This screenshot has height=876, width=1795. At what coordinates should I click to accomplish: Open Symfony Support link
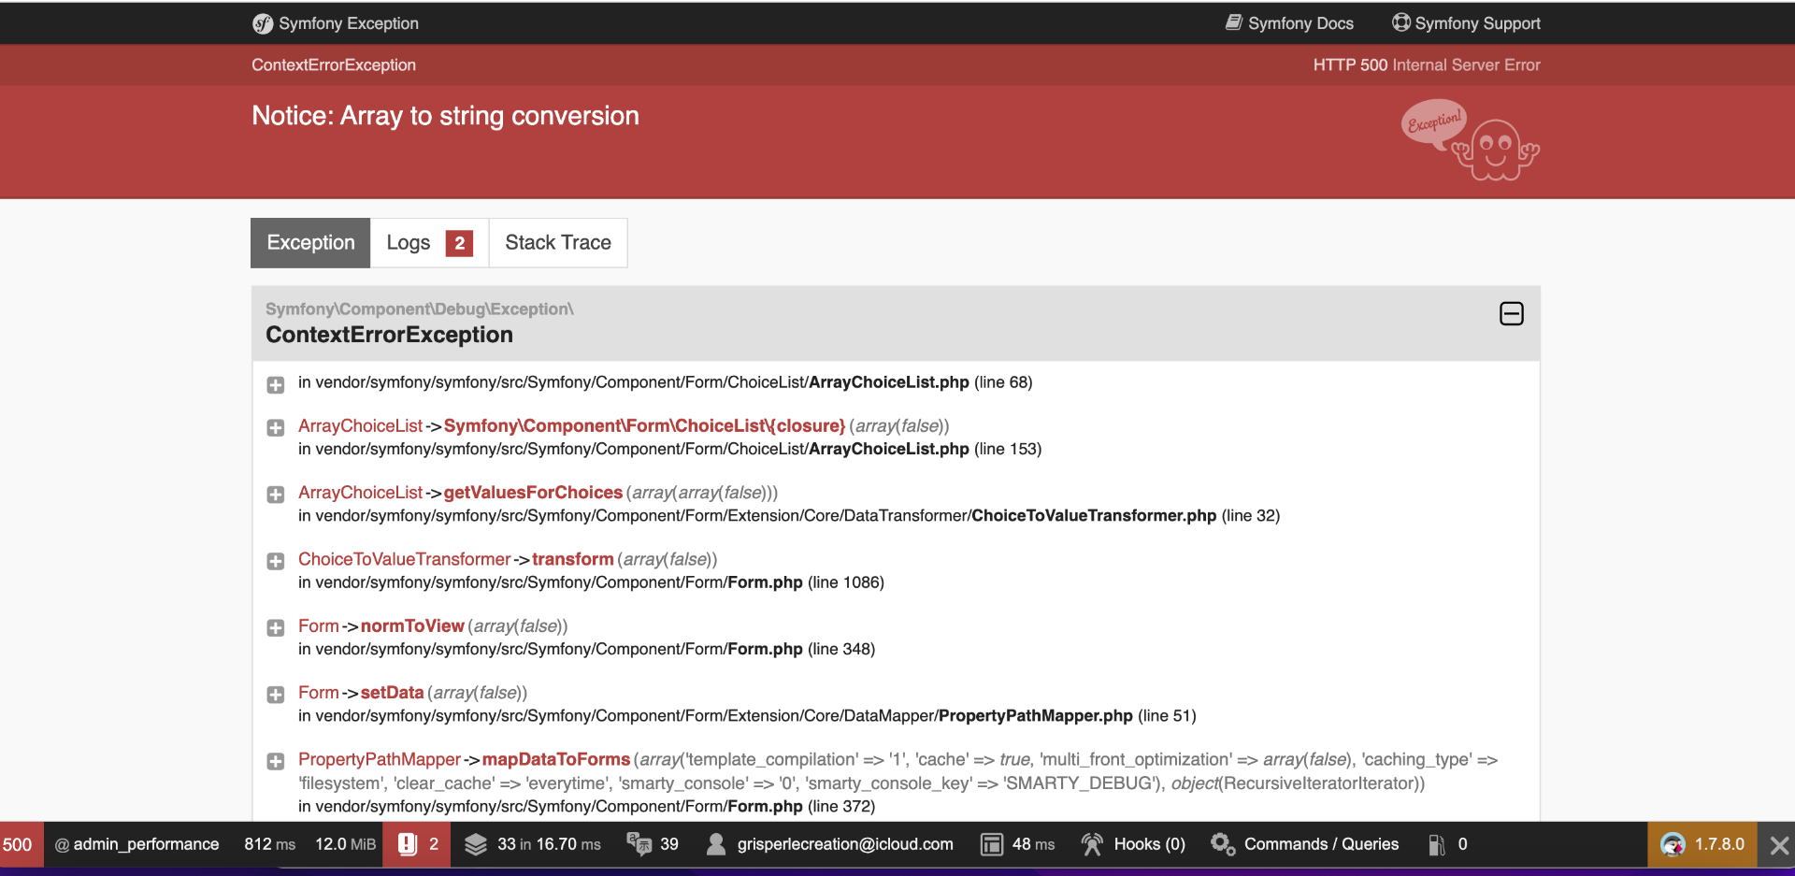pos(1477,23)
